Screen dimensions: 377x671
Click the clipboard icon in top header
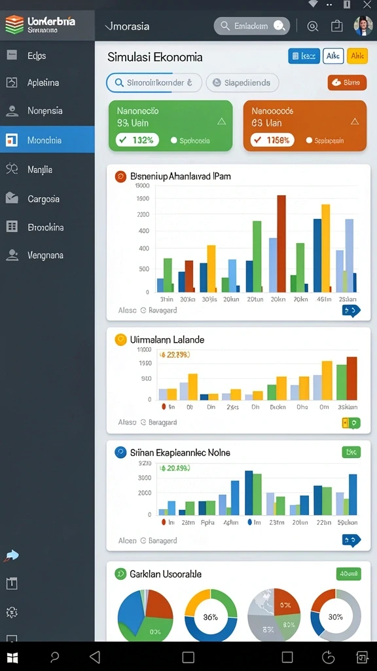tap(337, 26)
